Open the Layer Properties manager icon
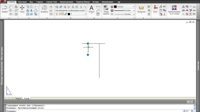The image size is (200, 112). 57,7
